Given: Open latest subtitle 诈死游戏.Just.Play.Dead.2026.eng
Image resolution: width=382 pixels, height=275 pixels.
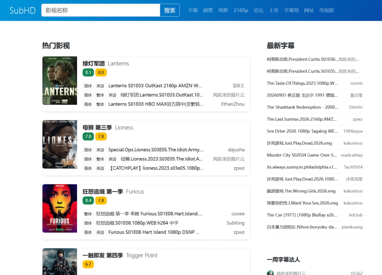Looking at the screenshot, I should click(299, 143).
